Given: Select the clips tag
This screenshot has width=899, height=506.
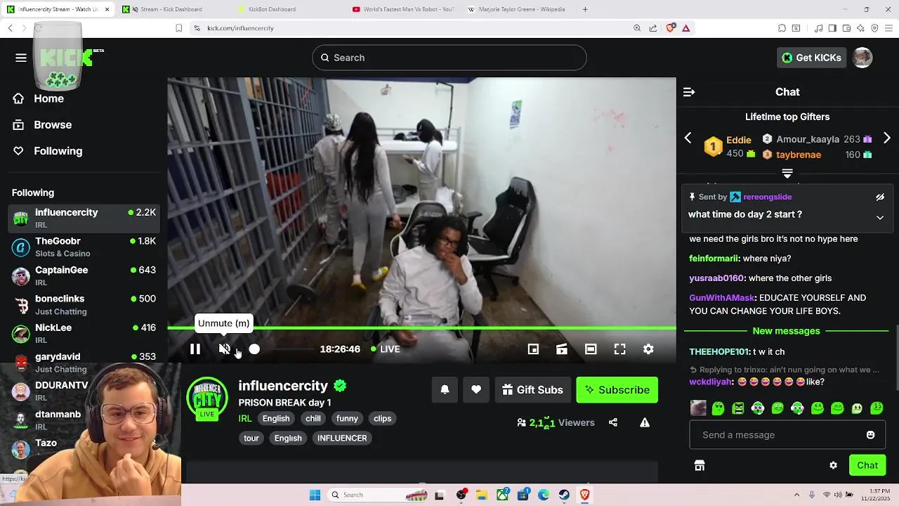Looking at the screenshot, I should point(383,418).
